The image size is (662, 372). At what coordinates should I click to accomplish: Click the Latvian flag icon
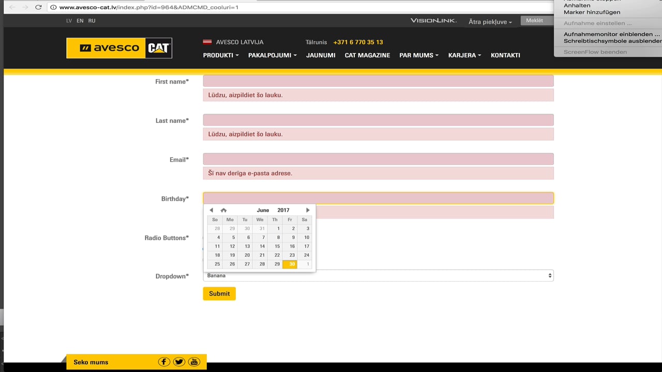click(x=207, y=42)
